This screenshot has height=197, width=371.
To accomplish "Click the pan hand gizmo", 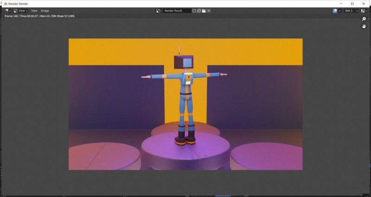I will [364, 26].
